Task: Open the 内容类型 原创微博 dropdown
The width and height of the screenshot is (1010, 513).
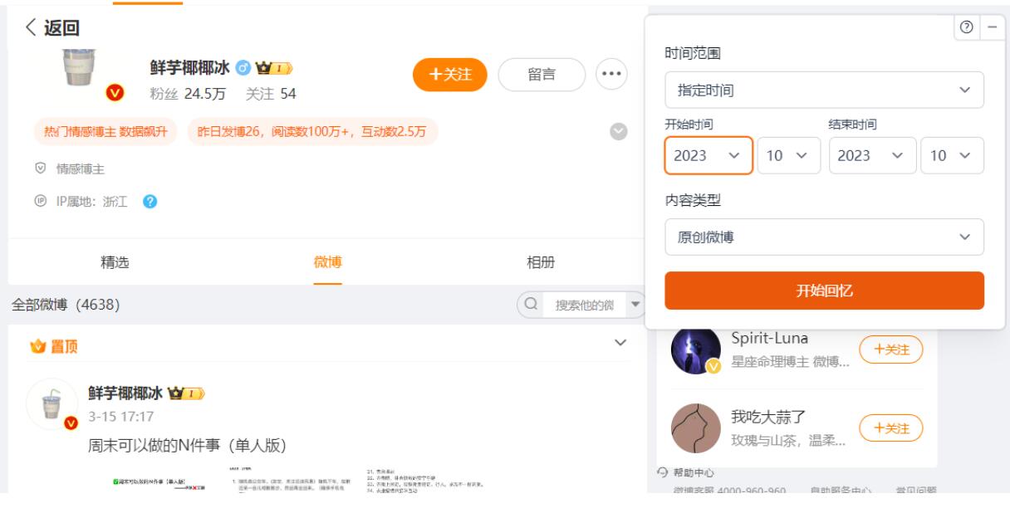Action: [x=824, y=237]
